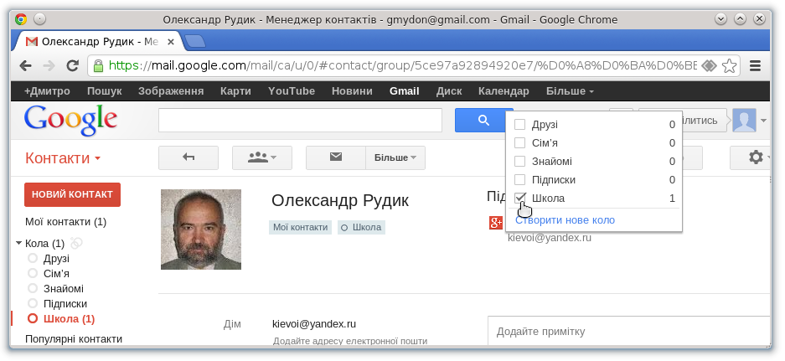
Task: Click the back-arrow button in contacts toolbar
Action: click(x=189, y=157)
